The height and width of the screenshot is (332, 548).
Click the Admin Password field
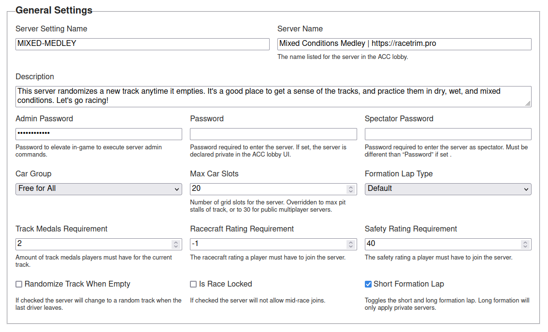97,134
